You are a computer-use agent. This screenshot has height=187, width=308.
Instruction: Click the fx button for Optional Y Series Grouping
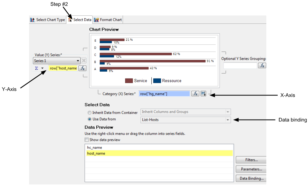pos(262,66)
